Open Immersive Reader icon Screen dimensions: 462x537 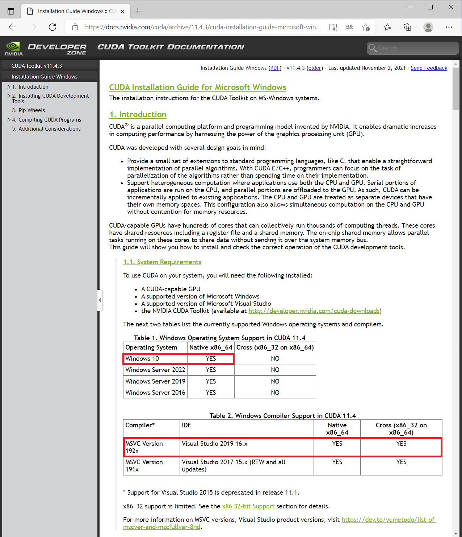[333, 27]
